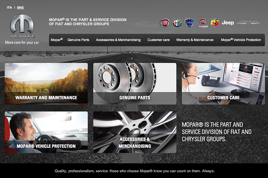Screen dimensions: 268x178
Task: Open the Customer Care tile
Action: 223,84
